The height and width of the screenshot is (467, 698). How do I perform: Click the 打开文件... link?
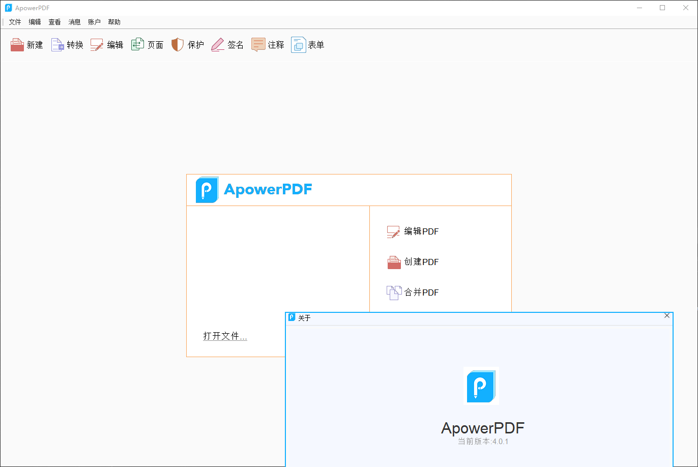tap(225, 336)
